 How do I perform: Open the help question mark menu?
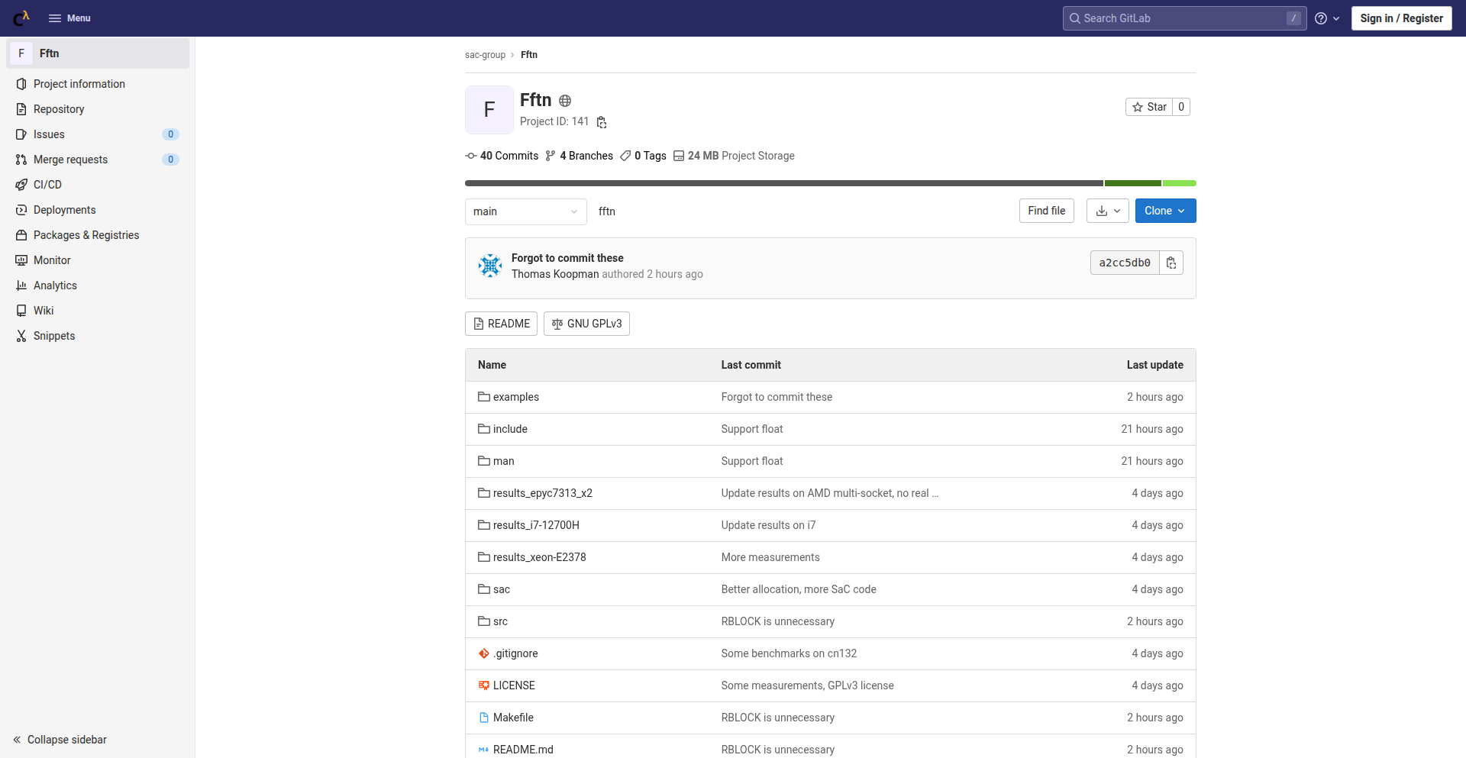[1327, 18]
